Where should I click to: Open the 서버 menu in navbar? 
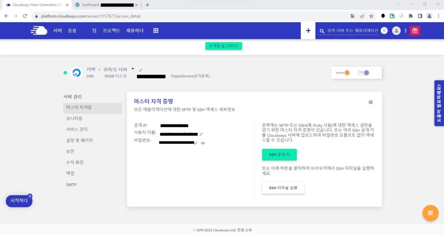58,31
